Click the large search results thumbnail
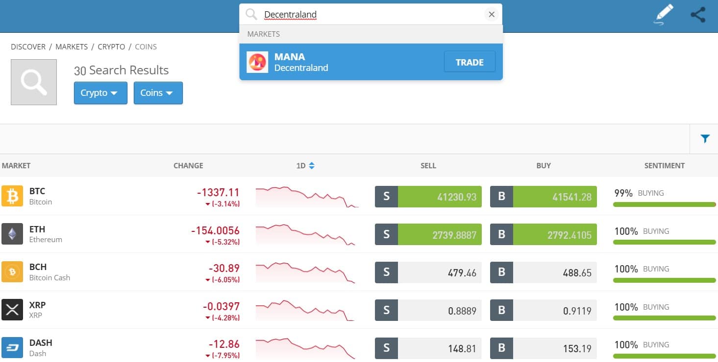This screenshot has height=362, width=718. (34, 82)
